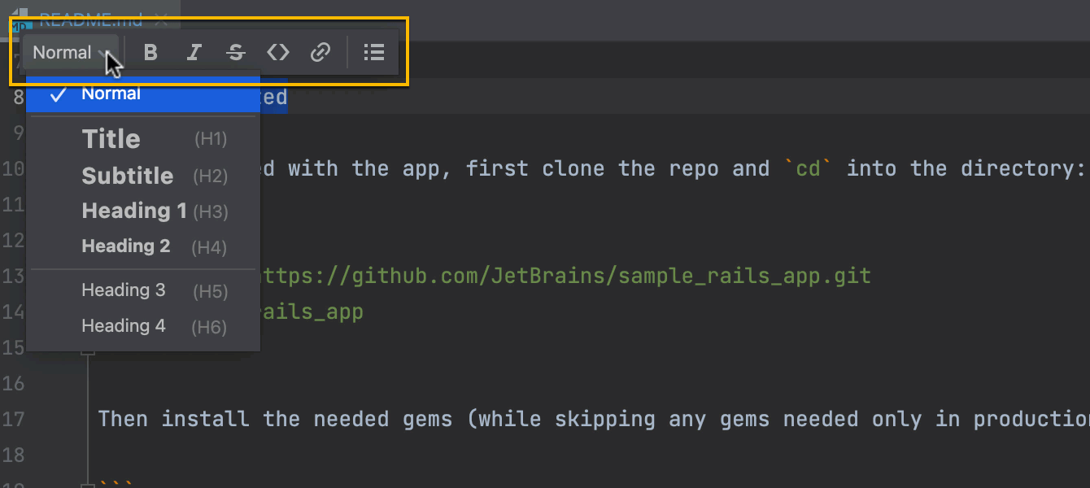This screenshot has width=1090, height=488.
Task: Click line number 17 in the gutter
Action: [13, 419]
